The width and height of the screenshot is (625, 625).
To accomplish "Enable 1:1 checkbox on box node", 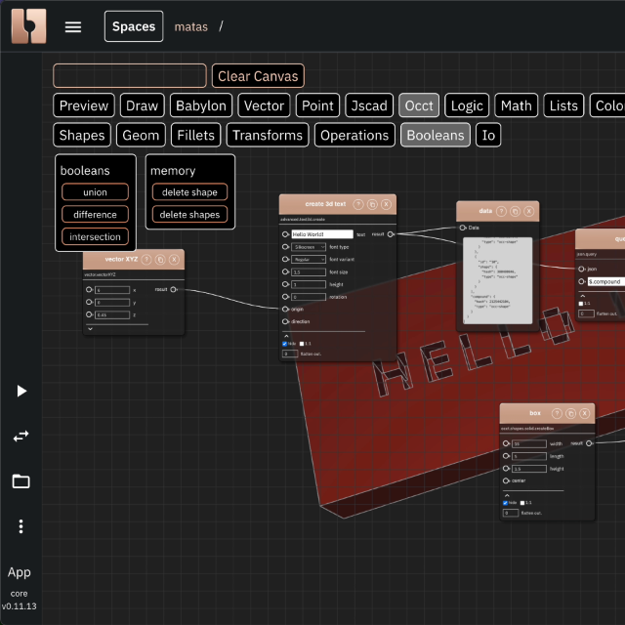I will (522, 503).
